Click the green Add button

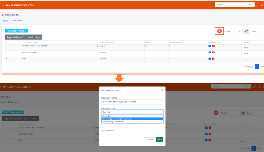(x=160, y=140)
